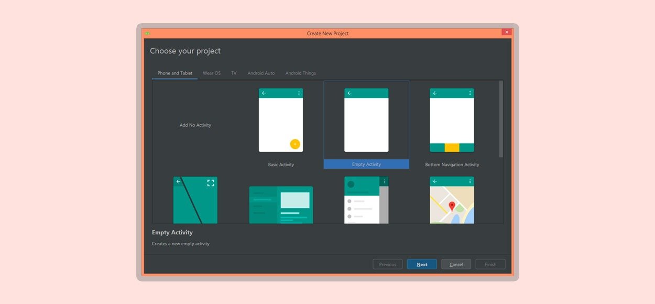Select the Add No Activity option
655x304 pixels.
(195, 125)
